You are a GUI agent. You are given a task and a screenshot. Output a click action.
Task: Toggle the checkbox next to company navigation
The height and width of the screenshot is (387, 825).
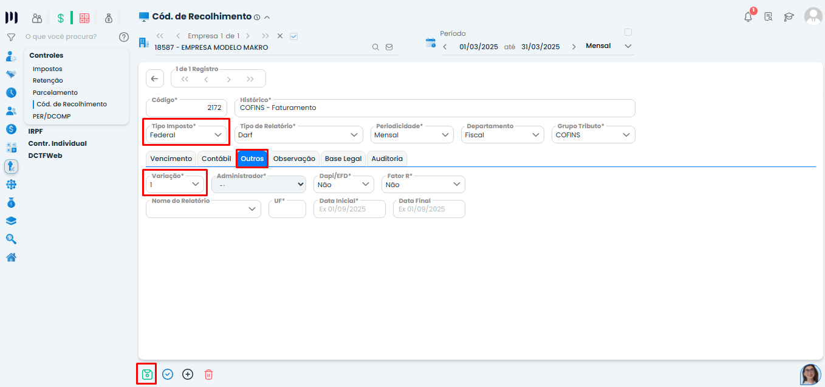294,36
